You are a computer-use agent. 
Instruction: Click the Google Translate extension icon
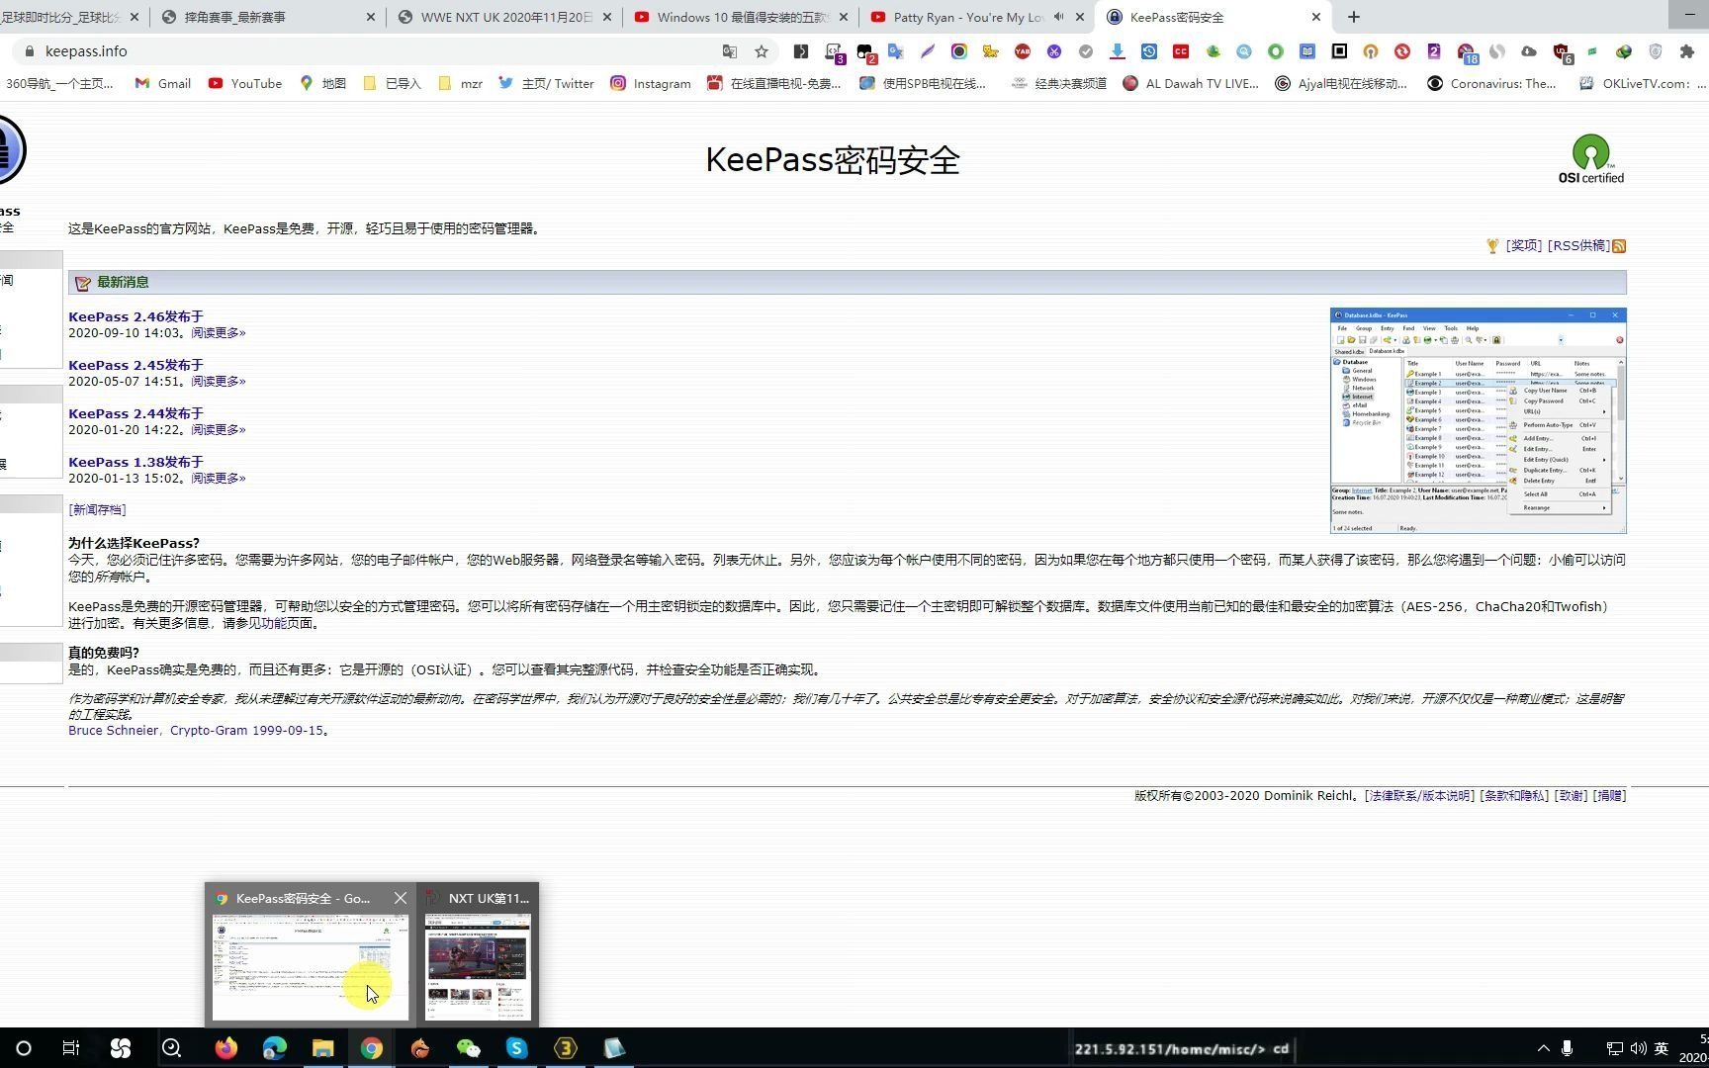pyautogui.click(x=895, y=51)
